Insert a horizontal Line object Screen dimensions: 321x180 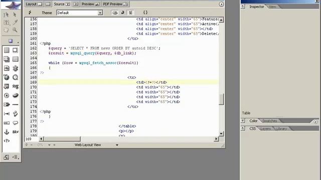click(x=16, y=104)
